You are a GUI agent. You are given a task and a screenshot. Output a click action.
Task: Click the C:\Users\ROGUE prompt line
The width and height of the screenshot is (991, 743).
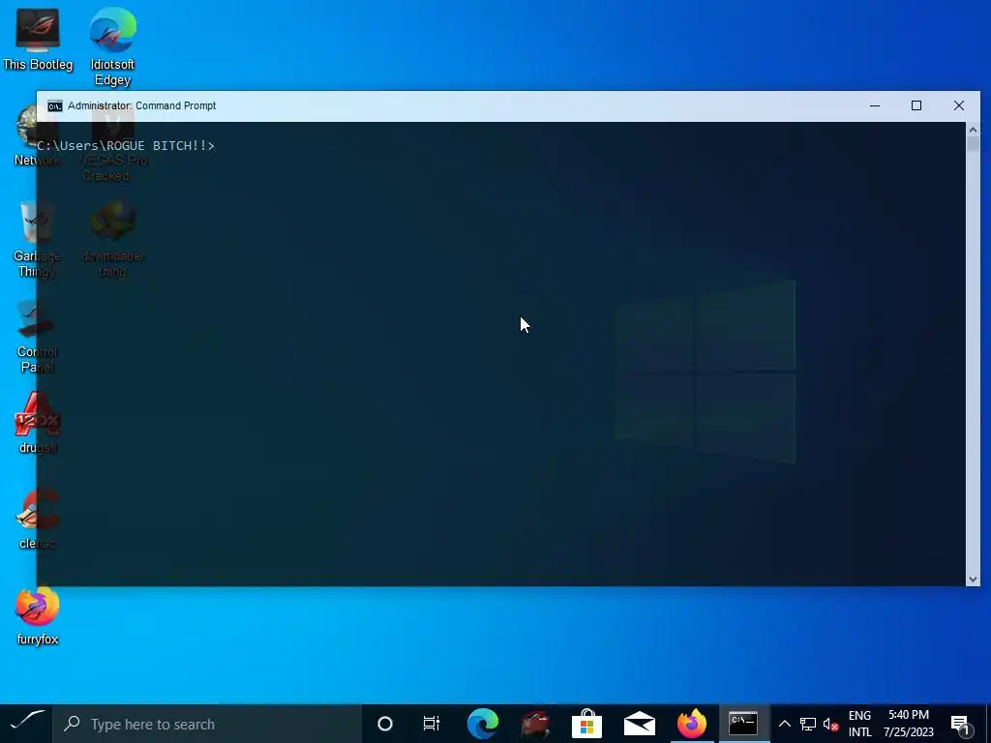pyautogui.click(x=126, y=146)
